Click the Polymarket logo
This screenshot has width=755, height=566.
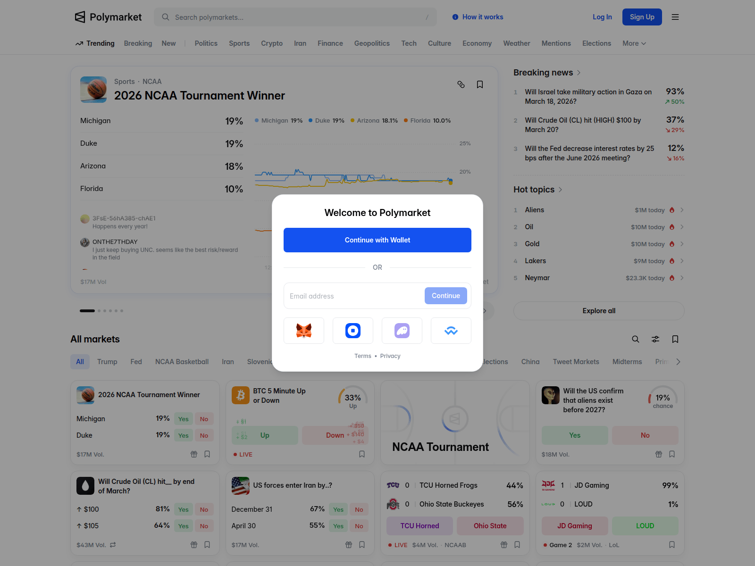(108, 17)
